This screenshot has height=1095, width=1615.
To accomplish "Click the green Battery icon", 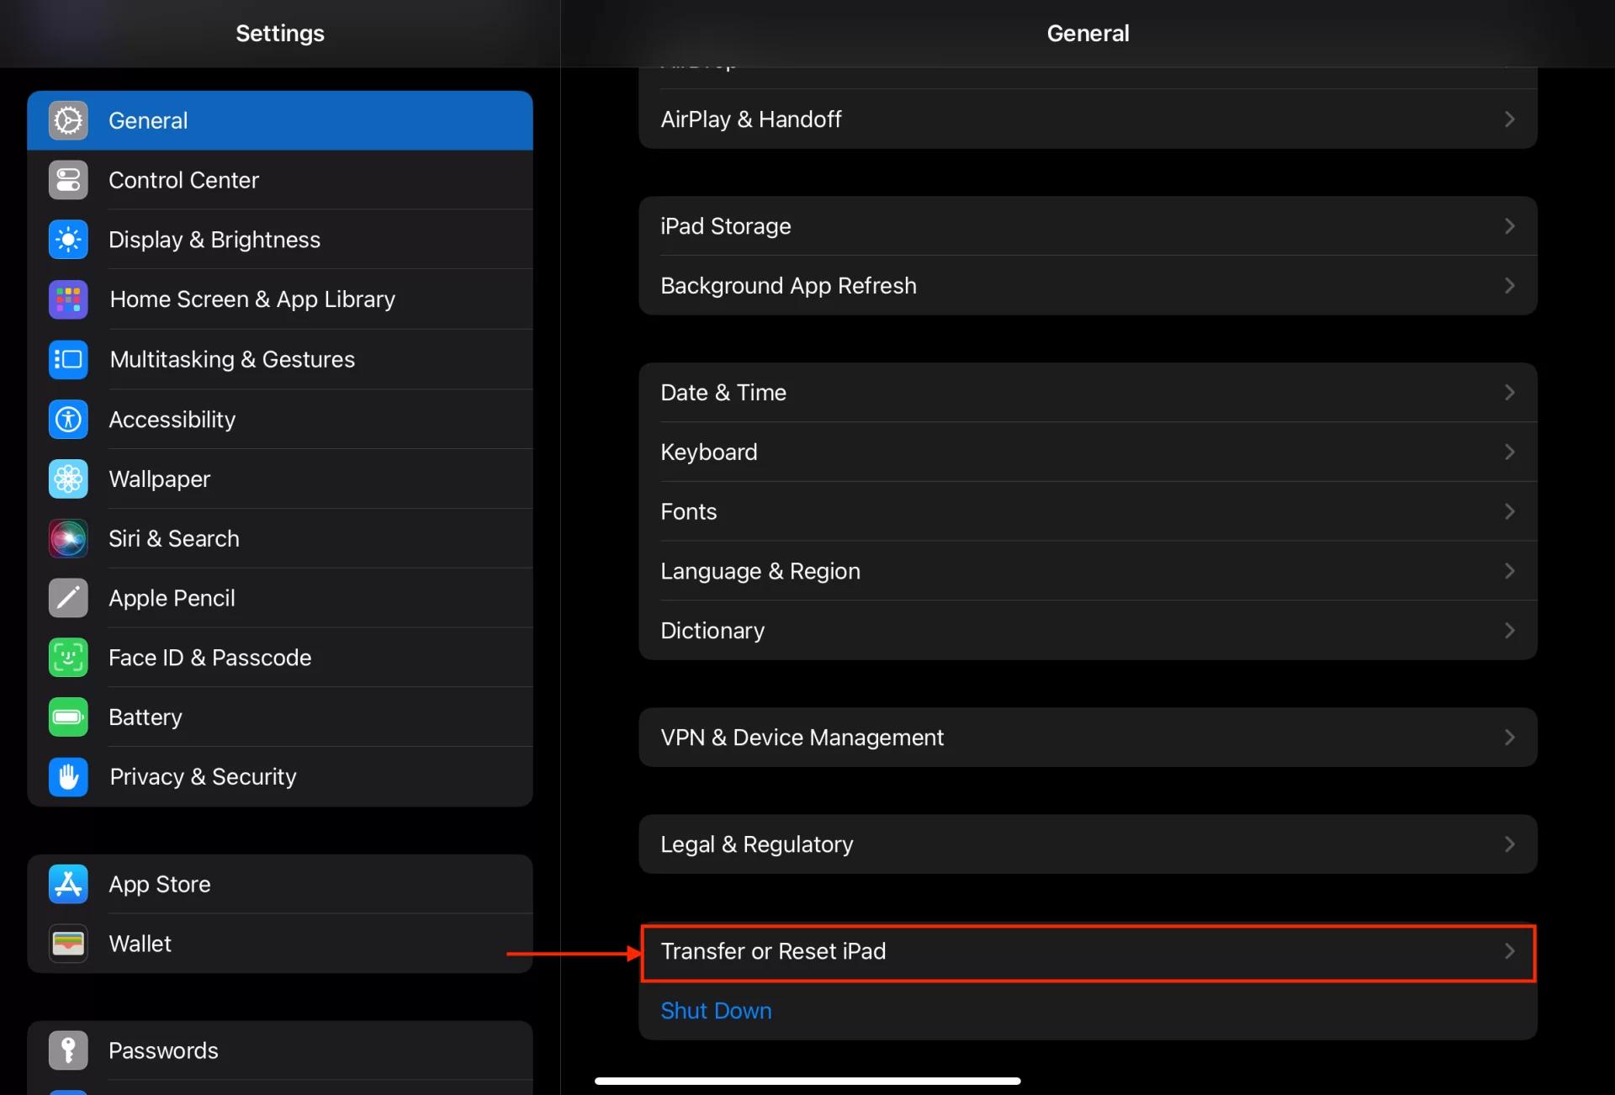I will pyautogui.click(x=68, y=717).
